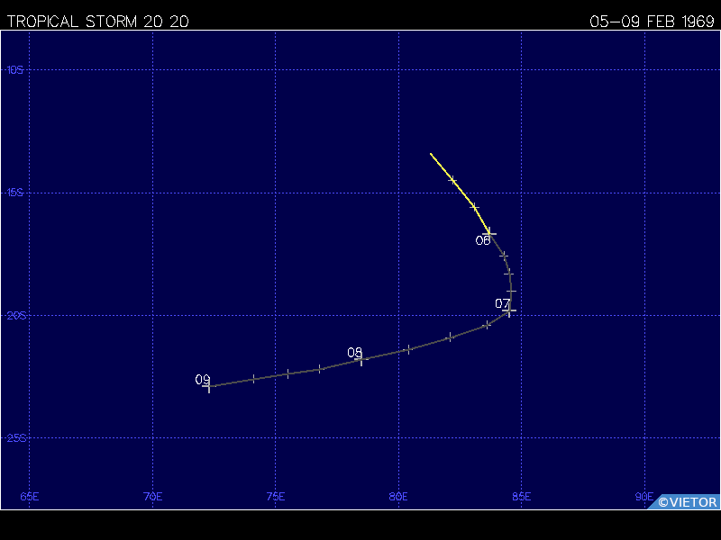This screenshot has height=540, width=721.
Task: Click the 10S latitude label
Action: click(x=14, y=69)
